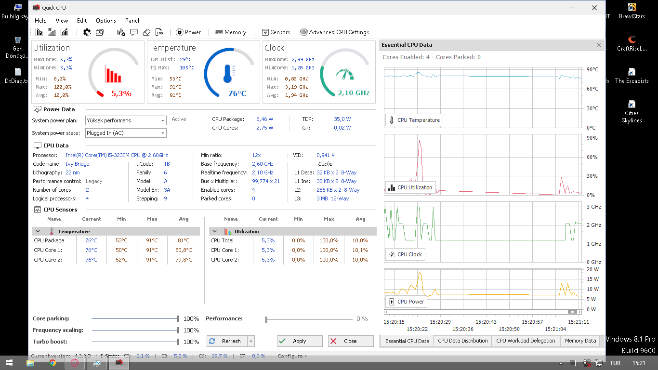658x370 pixels.
Task: Close the Essential CPU Data panel
Action: pos(599,45)
